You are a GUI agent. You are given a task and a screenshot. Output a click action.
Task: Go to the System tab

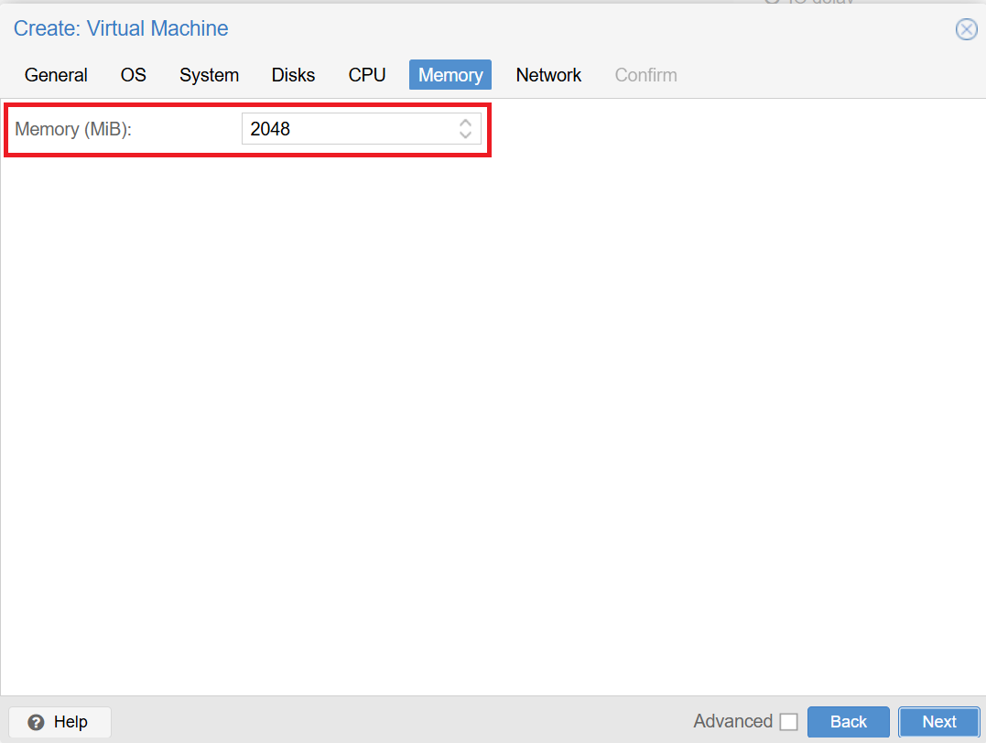(x=209, y=75)
